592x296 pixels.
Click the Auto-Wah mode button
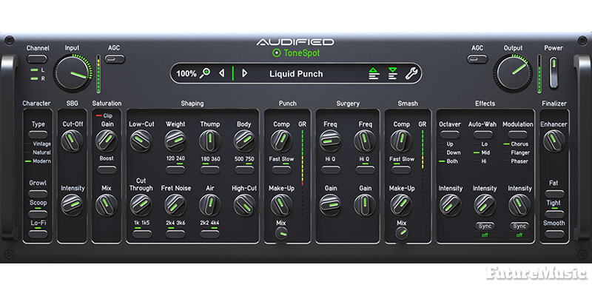(484, 135)
